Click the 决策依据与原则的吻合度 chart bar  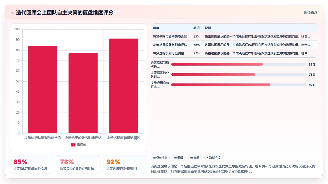43,90
